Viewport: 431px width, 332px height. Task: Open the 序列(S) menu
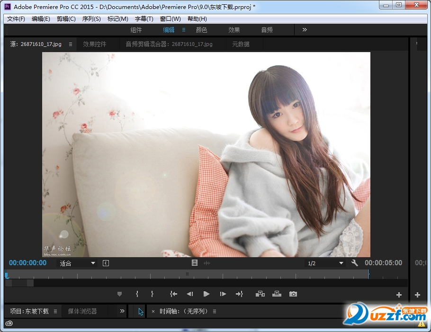91,18
